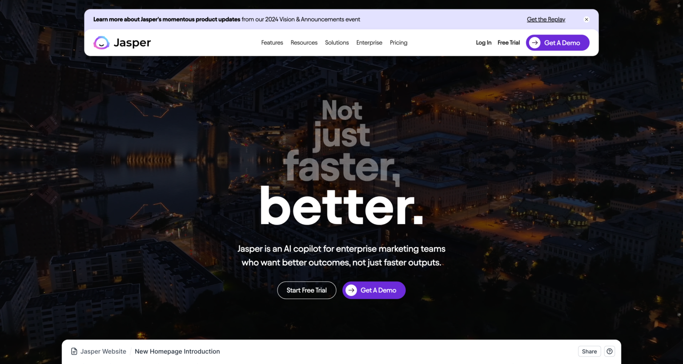Click the New Homepage Introduction title
Viewport: 683px width, 364px height.
pyautogui.click(x=177, y=352)
